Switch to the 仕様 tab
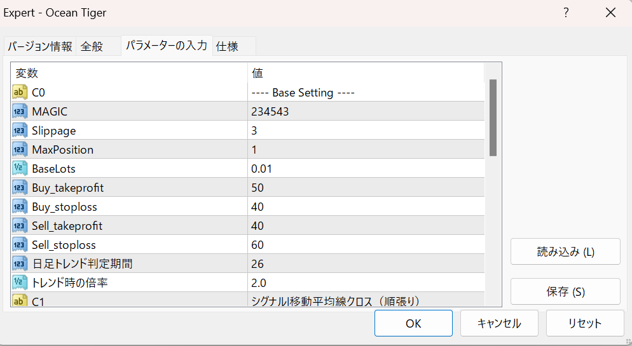The height and width of the screenshot is (346, 632). pos(228,46)
